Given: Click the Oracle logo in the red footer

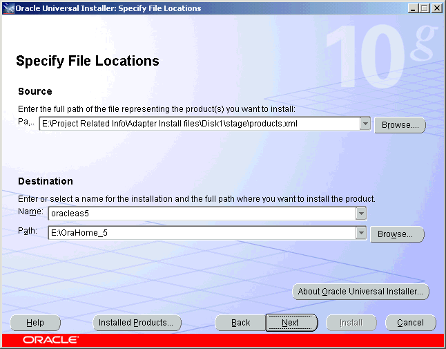Looking at the screenshot, I should (50, 340).
